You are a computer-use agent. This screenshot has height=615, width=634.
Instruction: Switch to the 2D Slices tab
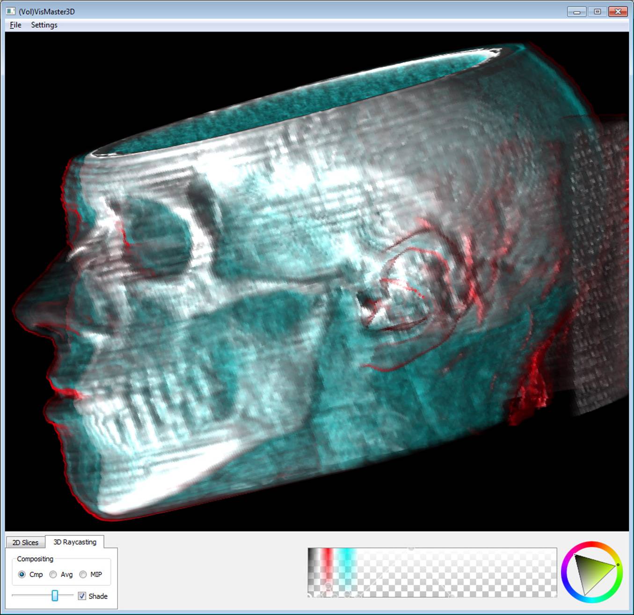pyautogui.click(x=25, y=542)
